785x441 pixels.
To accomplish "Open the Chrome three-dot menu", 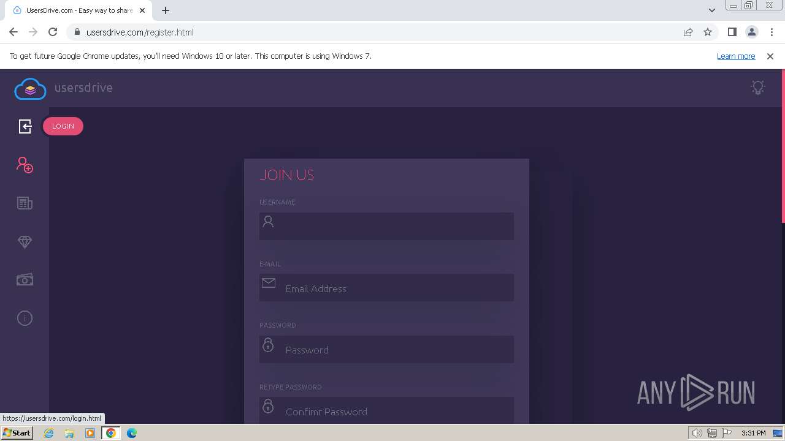I will pyautogui.click(x=772, y=32).
